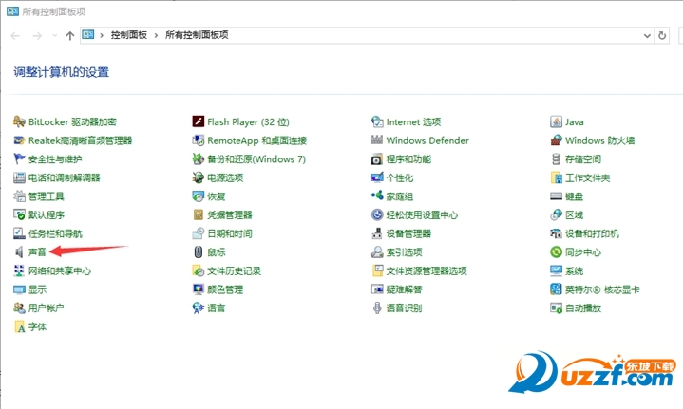The height and width of the screenshot is (409, 683).
Task: Click the RemoteApp 和桌面连接 icon
Action: (x=199, y=140)
